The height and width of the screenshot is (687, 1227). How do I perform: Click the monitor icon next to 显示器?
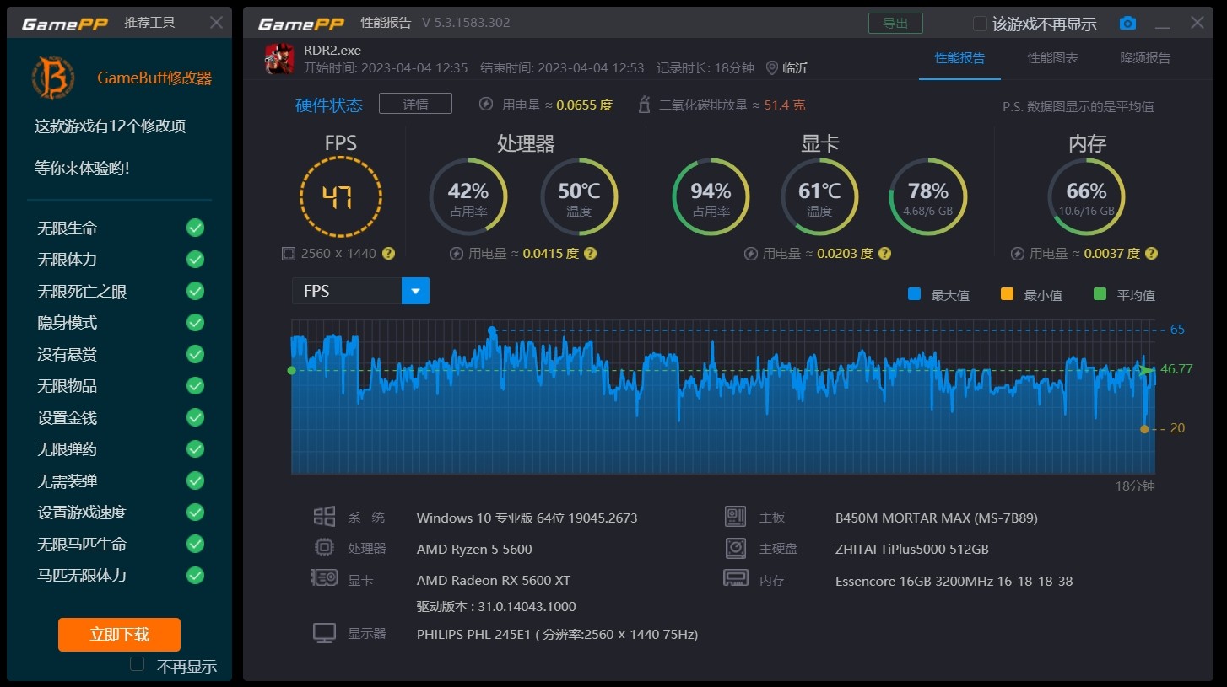[x=324, y=633]
